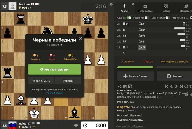Click the green Отчет о партии button
This screenshot has height=129, width=192.
point(55,69)
